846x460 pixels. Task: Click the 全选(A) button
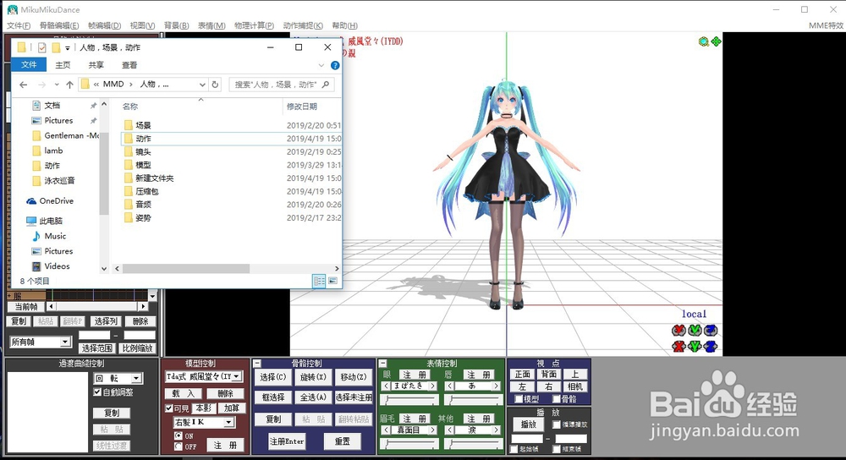[x=313, y=397]
